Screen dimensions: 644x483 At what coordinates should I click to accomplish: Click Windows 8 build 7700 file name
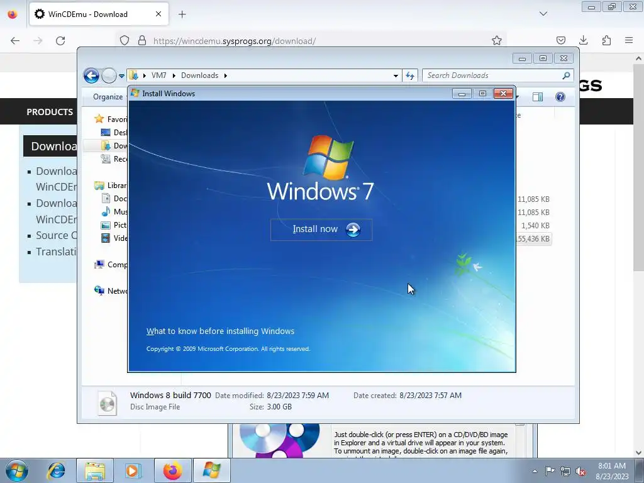[170, 395]
